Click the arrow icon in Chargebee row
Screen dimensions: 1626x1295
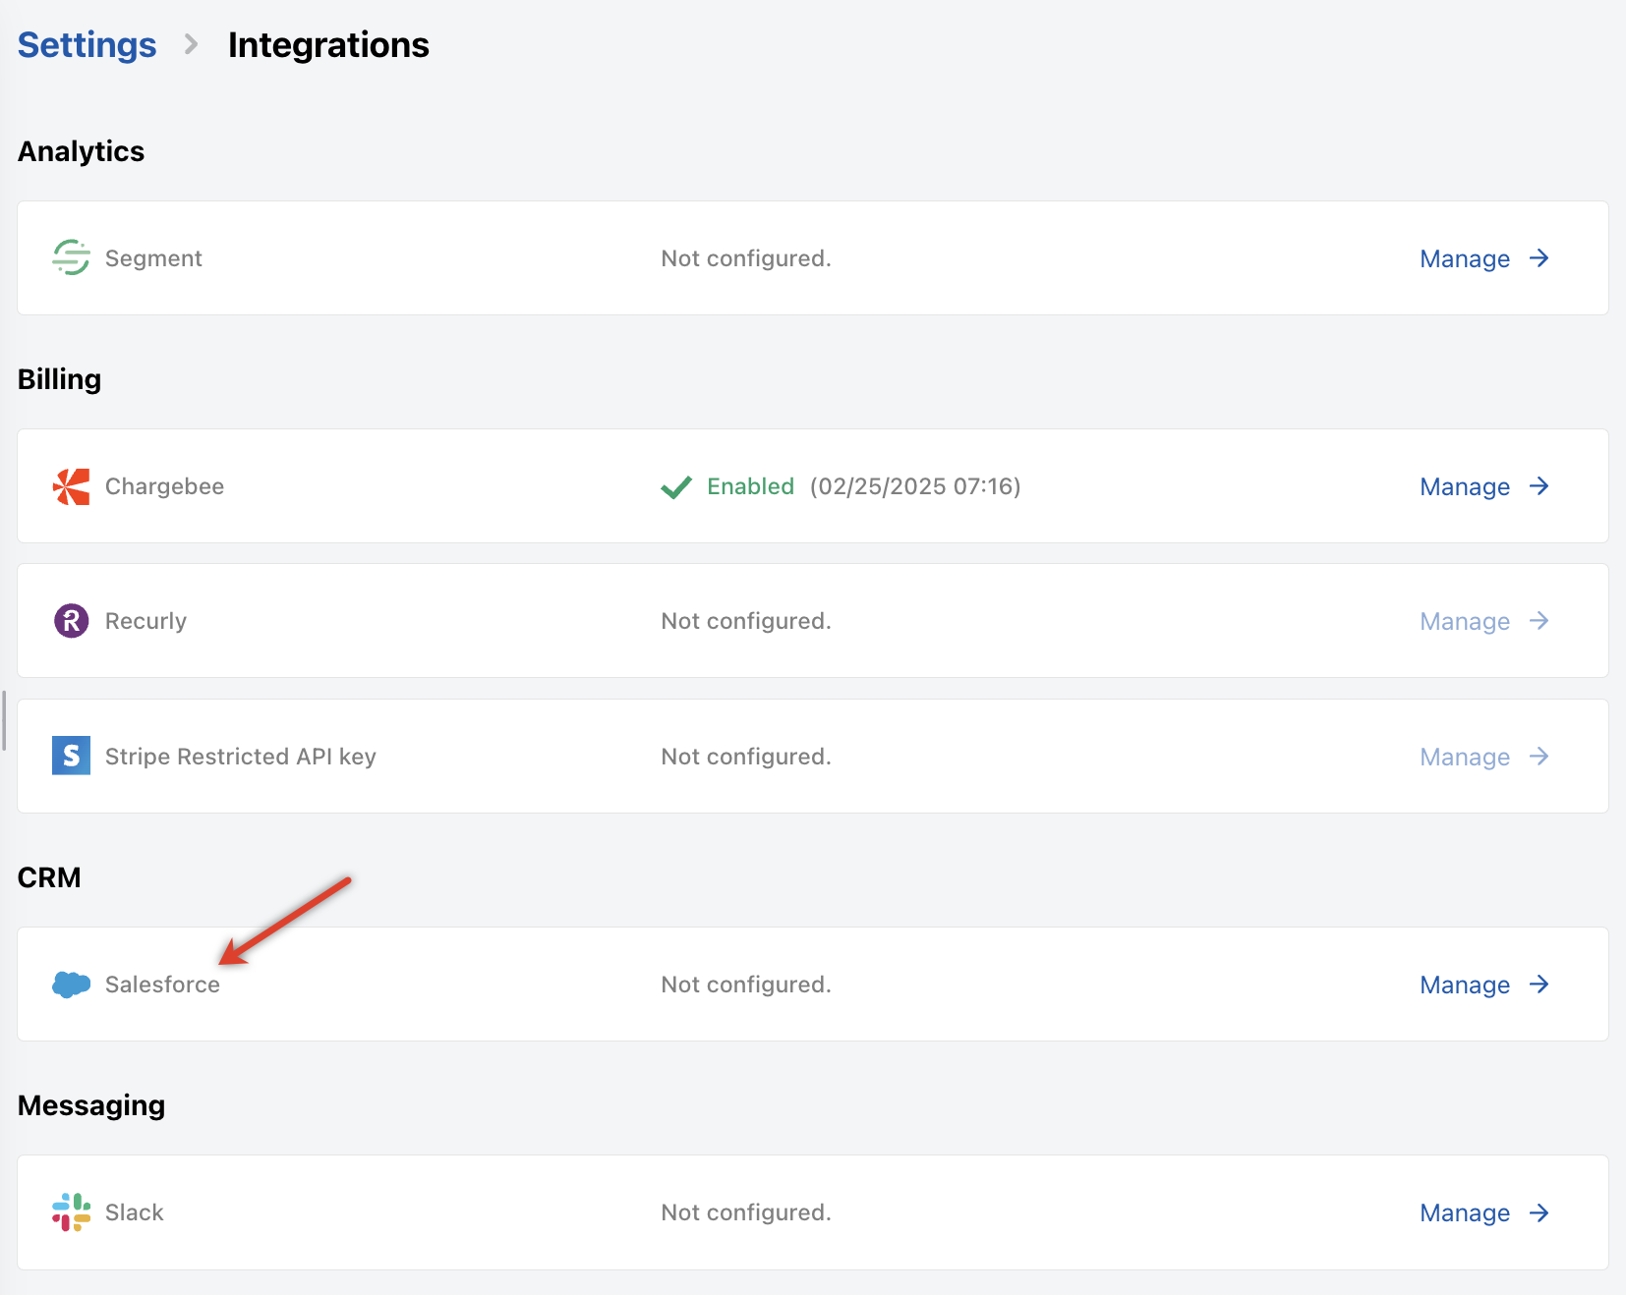[1539, 485]
